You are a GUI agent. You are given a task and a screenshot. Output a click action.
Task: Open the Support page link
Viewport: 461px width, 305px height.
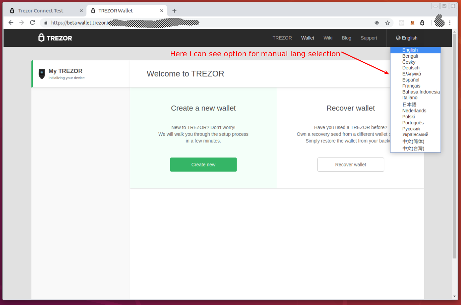[369, 38]
